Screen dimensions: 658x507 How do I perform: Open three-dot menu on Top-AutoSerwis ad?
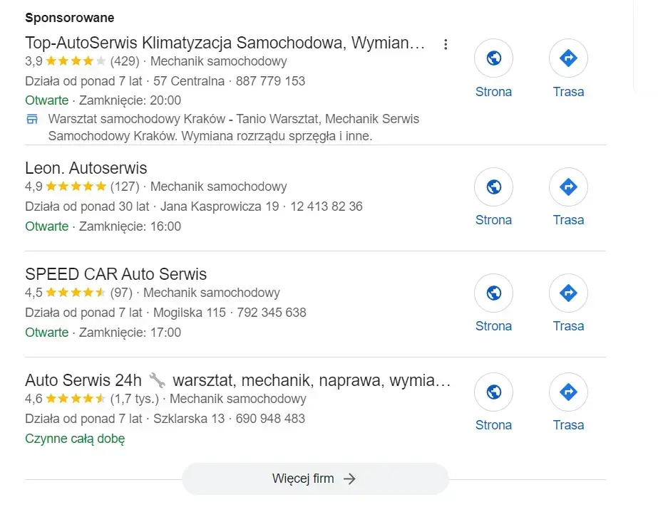[x=446, y=44]
